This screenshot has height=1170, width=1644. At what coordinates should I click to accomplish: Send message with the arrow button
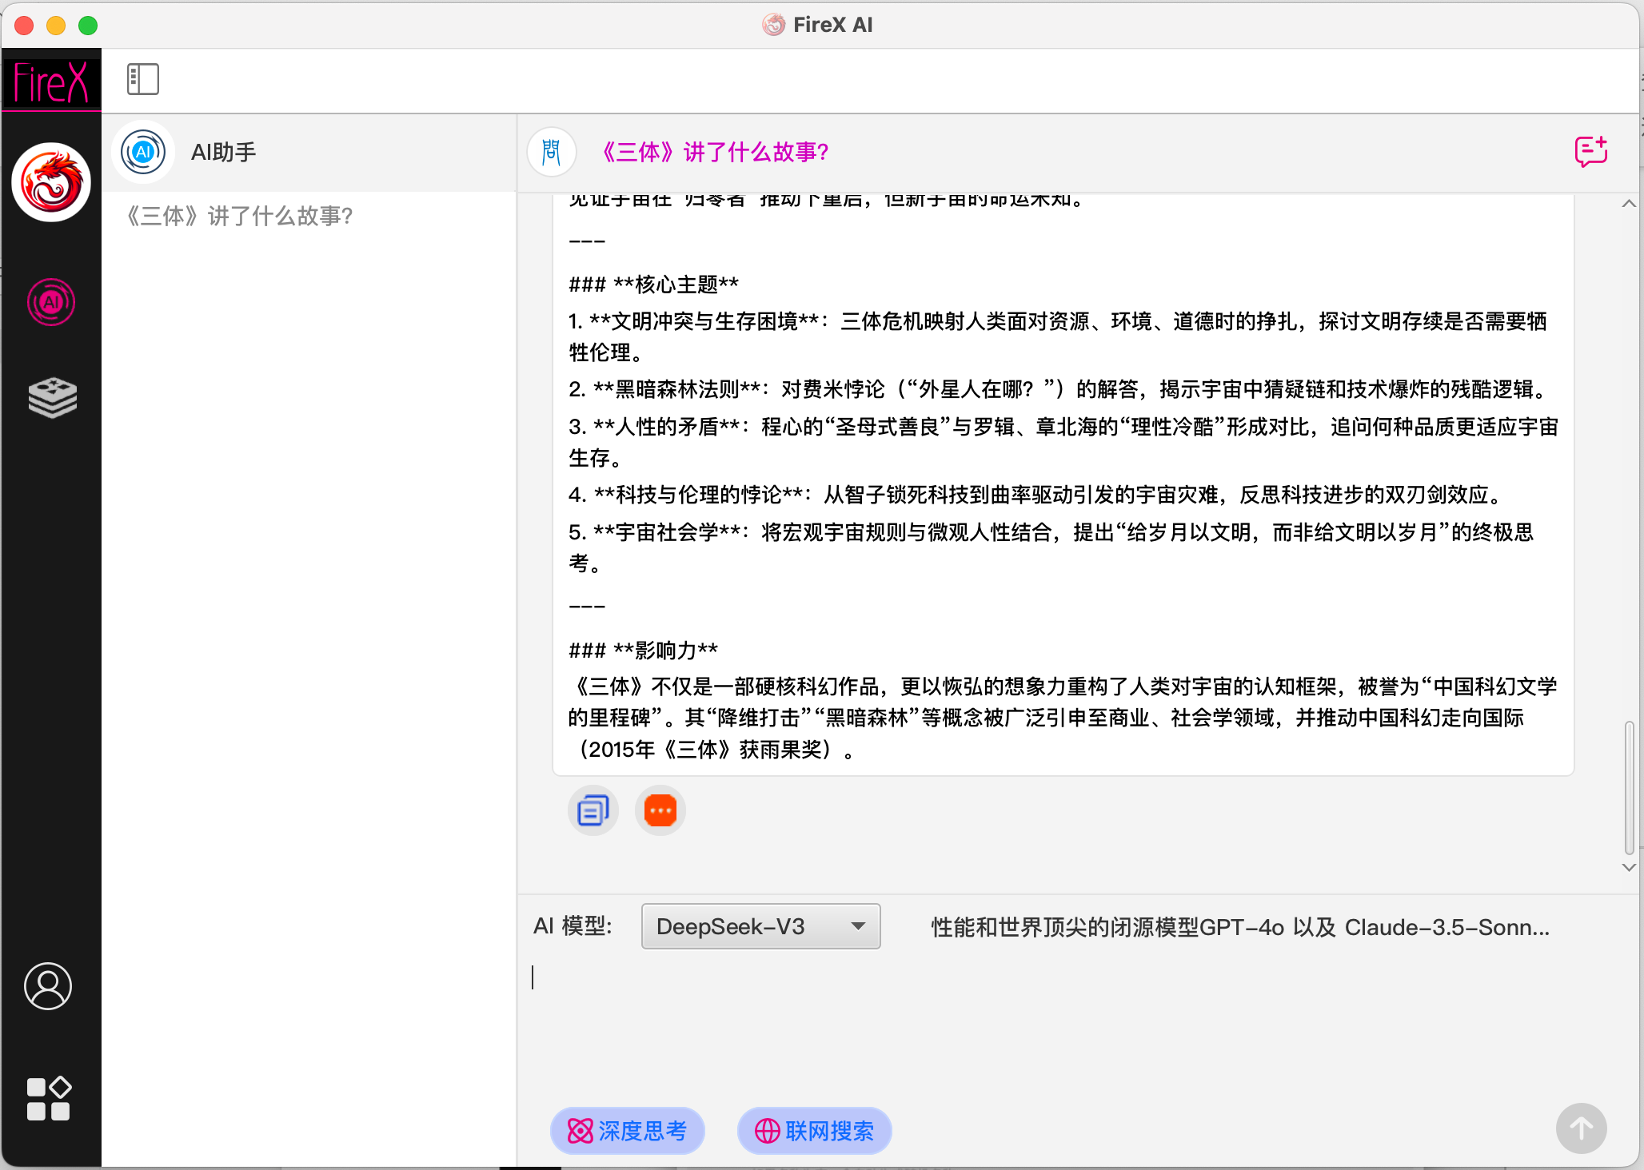(1580, 1128)
